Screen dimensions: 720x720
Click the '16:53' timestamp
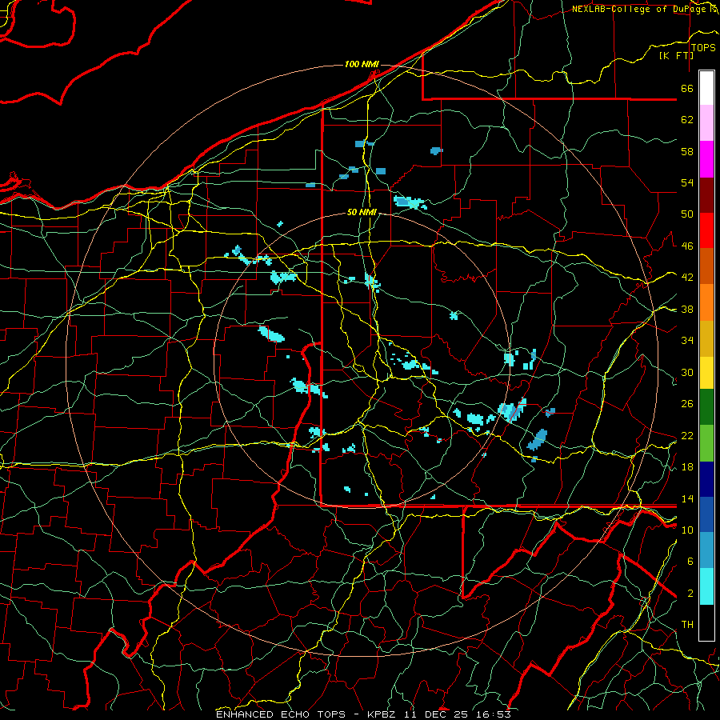494,714
